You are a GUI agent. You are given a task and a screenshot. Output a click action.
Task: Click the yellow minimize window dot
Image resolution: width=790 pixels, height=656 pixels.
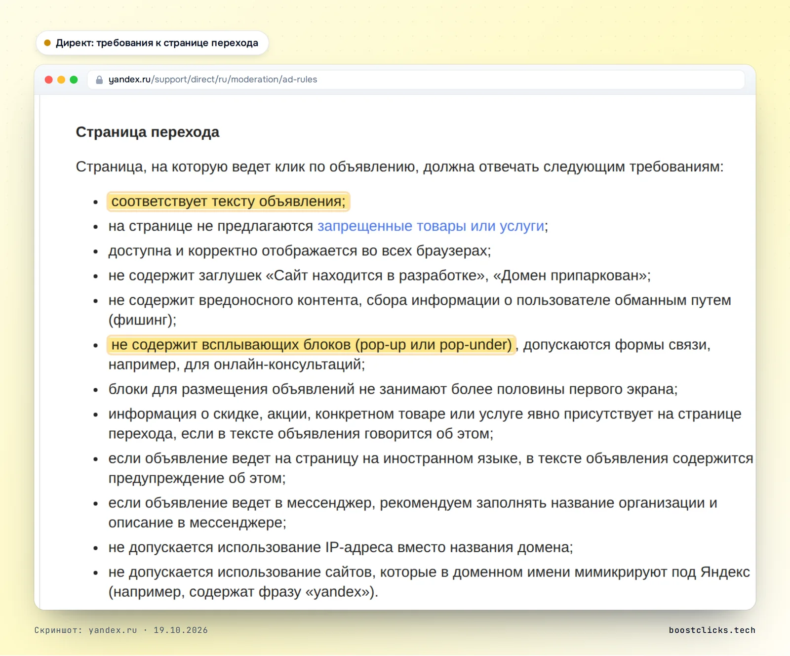[x=61, y=80]
